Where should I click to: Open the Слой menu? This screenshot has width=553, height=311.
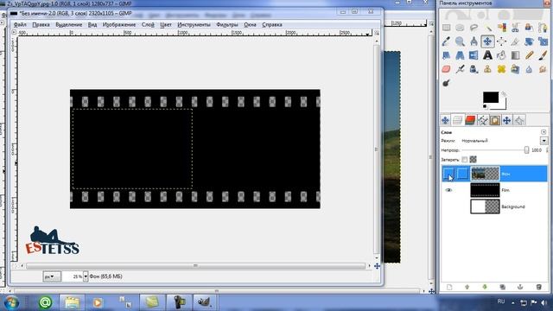click(148, 25)
